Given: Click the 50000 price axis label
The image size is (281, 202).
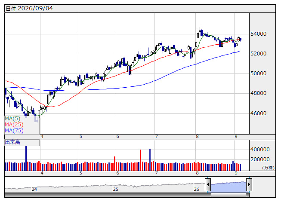Looking at the screenshot, I should [x=258, y=73].
